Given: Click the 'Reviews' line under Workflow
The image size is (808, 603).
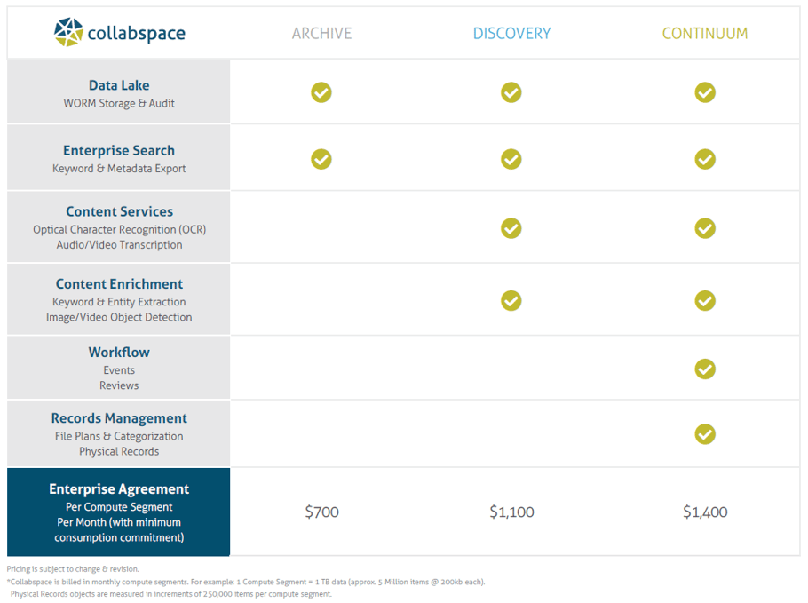Looking at the screenshot, I should coord(119,385).
